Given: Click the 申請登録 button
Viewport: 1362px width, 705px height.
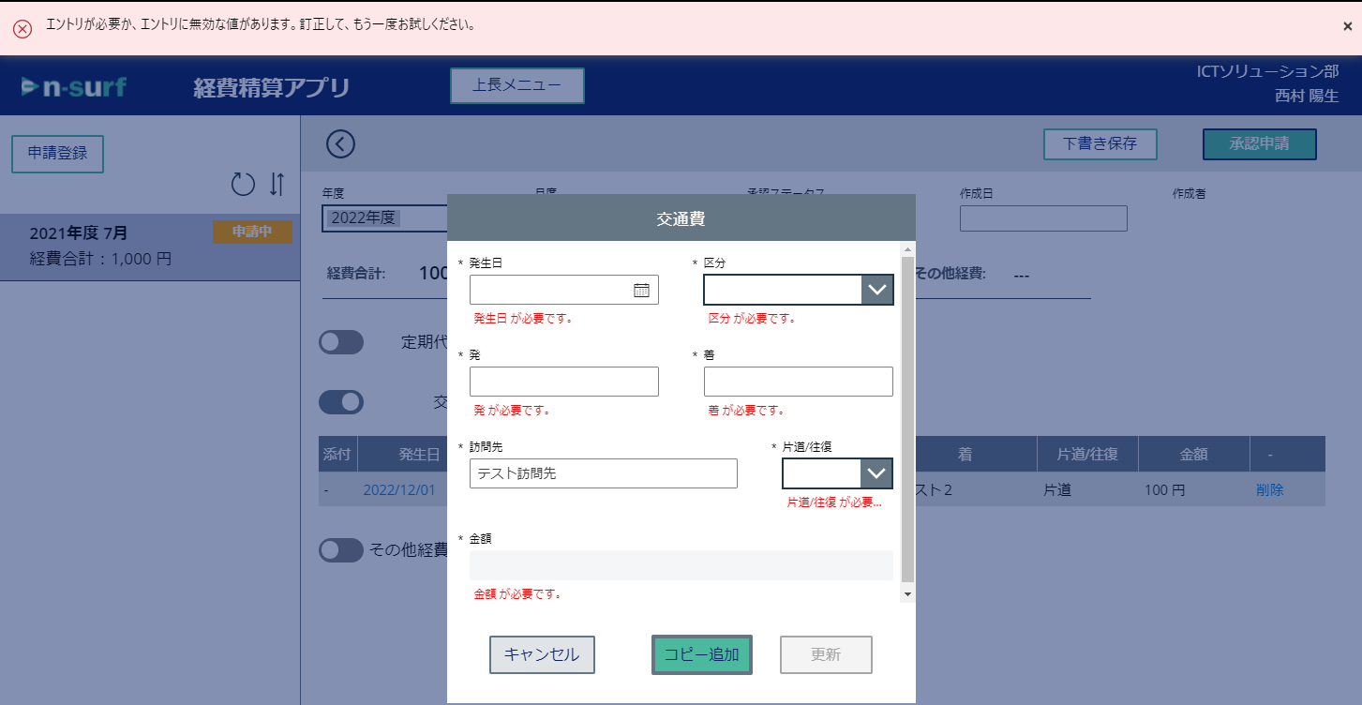Looking at the screenshot, I should (x=57, y=154).
